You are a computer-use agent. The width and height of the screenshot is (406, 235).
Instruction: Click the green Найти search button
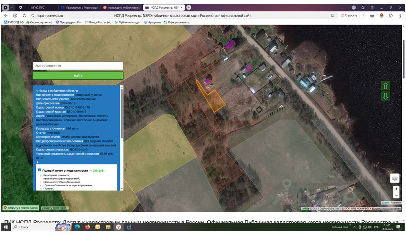[78, 75]
